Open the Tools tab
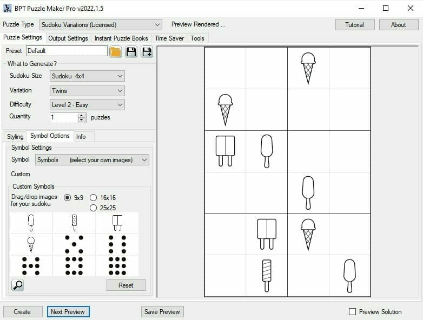 [x=197, y=38]
